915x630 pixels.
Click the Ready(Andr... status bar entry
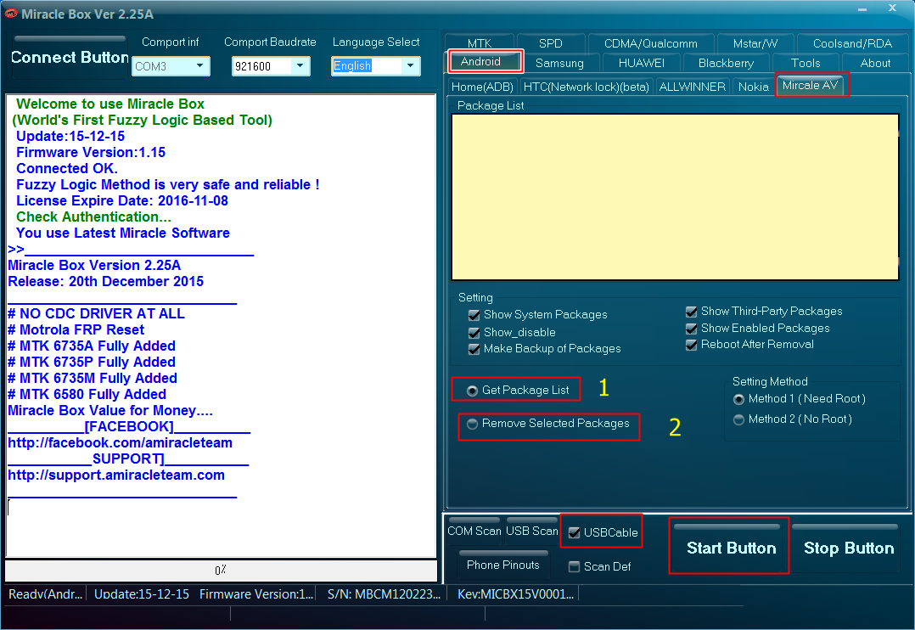(46, 593)
